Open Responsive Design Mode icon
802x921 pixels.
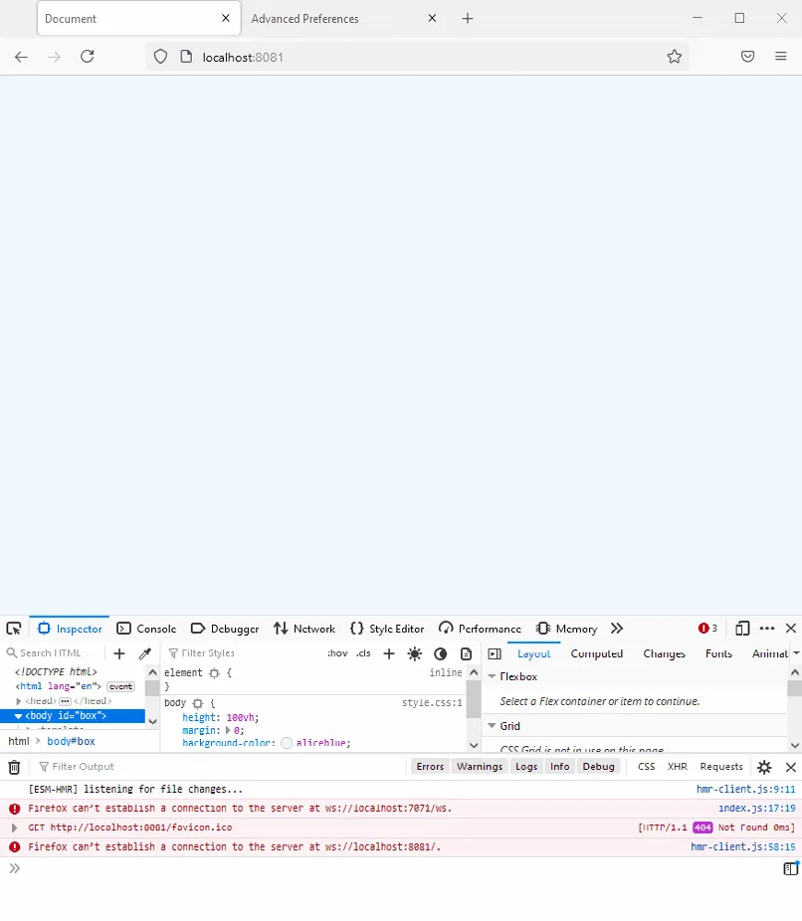pos(741,628)
